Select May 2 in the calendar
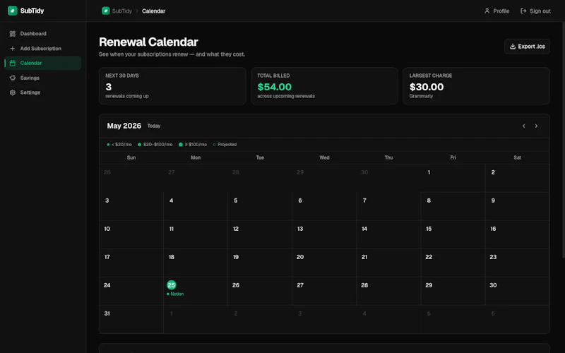The width and height of the screenshot is (565, 353). pyautogui.click(x=518, y=178)
